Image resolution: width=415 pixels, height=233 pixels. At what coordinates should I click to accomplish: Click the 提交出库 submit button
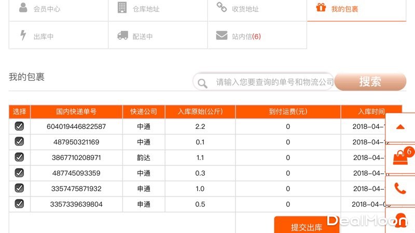coord(306,226)
